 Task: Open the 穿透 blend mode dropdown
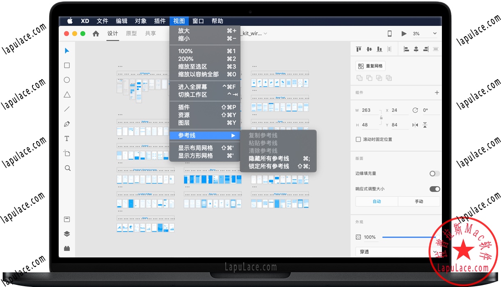click(394, 251)
